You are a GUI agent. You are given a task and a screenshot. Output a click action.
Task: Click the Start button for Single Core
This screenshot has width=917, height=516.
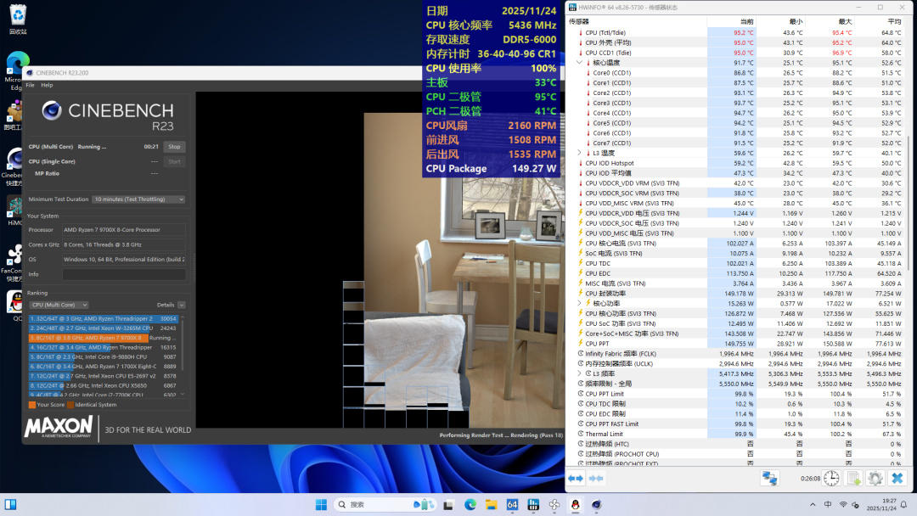pyautogui.click(x=174, y=161)
